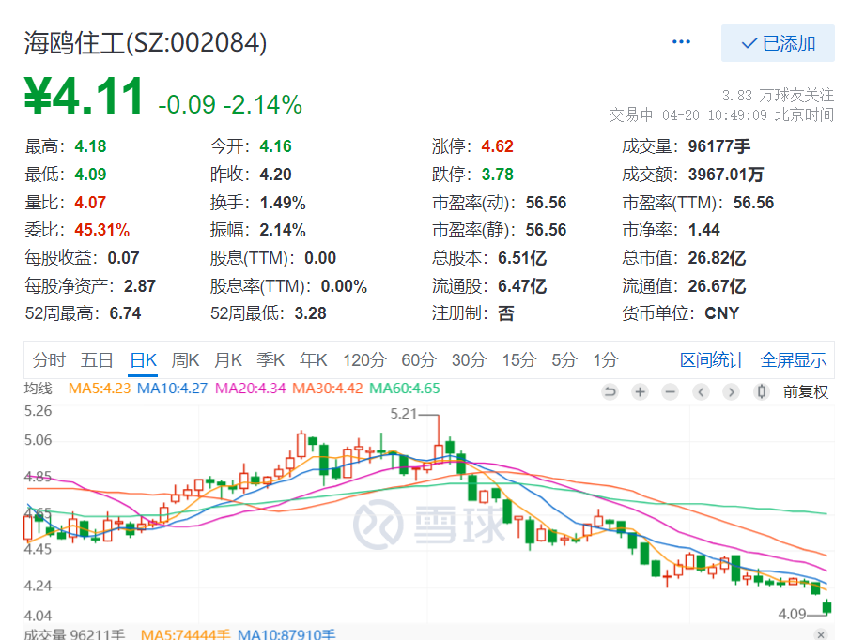Select the 年K chart tab
This screenshot has width=865, height=640.
[x=314, y=360]
